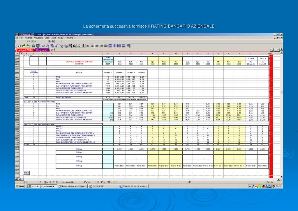Select column header T
298x211 pixels.
(251, 54)
